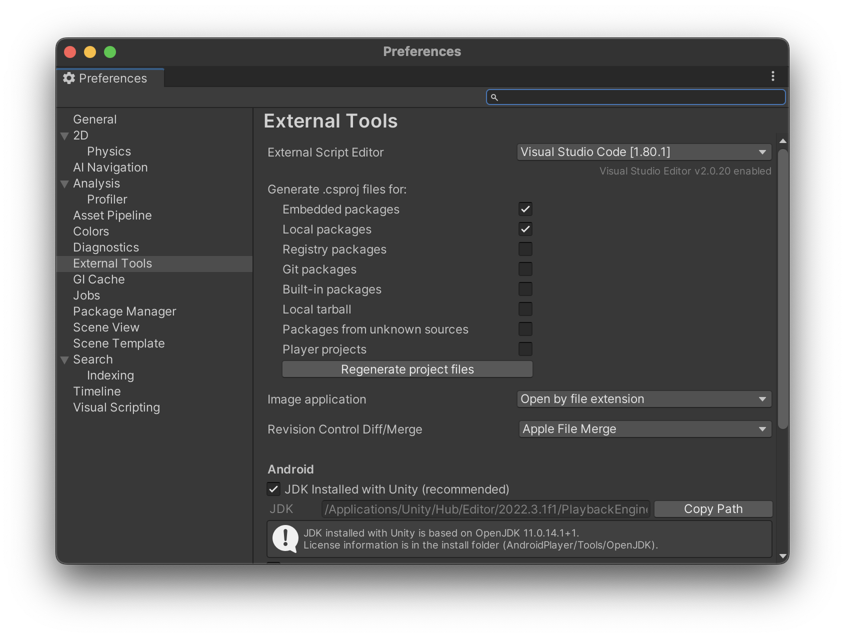Click the magnifying glass in the search field
Viewport: 845px width, 638px height.
click(495, 97)
